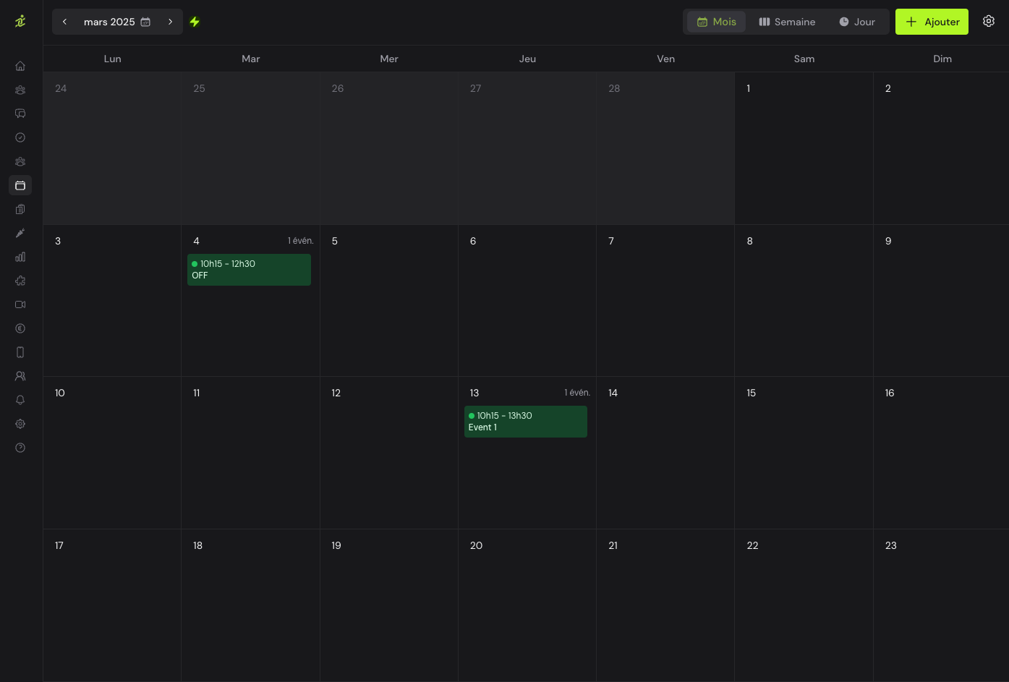The height and width of the screenshot is (682, 1009).
Task: Open the sidebar settings gear icon
Action: click(20, 424)
